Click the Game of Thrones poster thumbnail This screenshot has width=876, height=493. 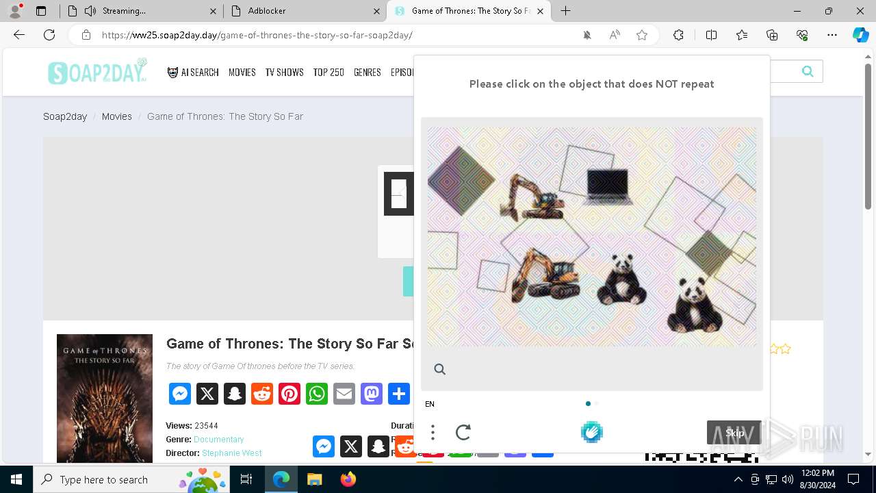[x=105, y=399]
